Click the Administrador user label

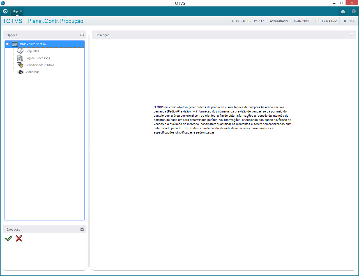point(279,21)
